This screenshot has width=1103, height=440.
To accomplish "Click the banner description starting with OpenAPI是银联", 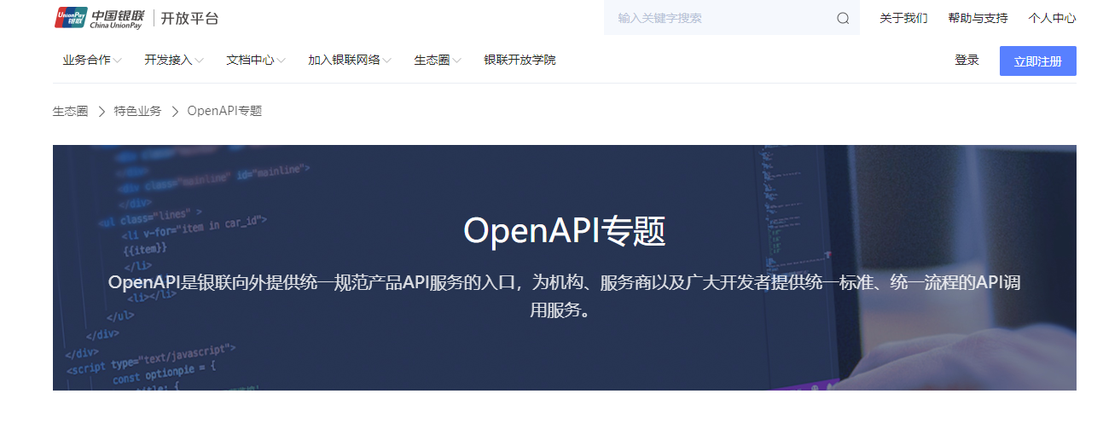I will click(564, 295).
